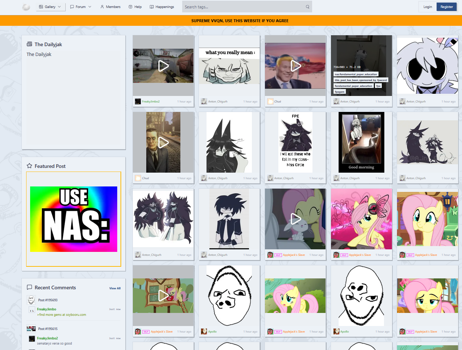Click Applejack's Slave avatar under bunny video

point(270,255)
